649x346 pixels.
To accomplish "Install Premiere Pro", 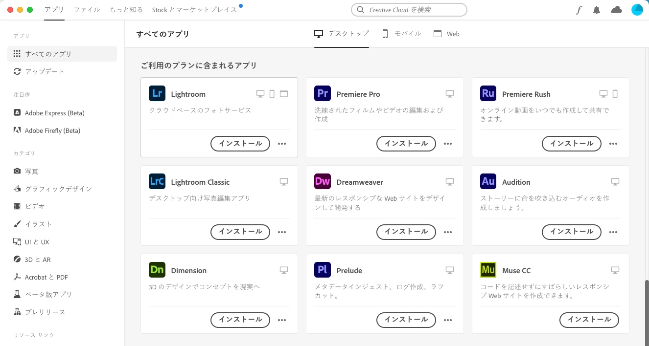I will [406, 144].
